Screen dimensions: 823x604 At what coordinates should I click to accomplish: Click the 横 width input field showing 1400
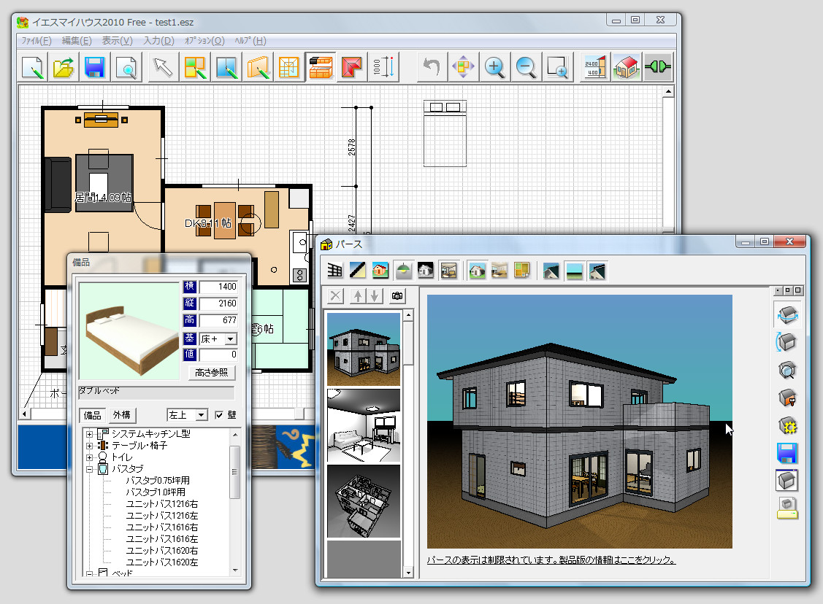tap(218, 287)
